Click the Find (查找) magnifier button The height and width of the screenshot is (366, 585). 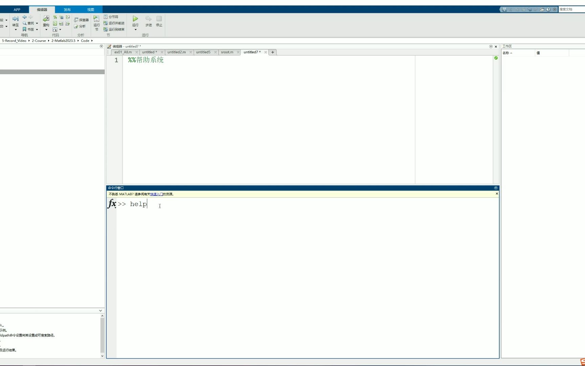click(28, 23)
